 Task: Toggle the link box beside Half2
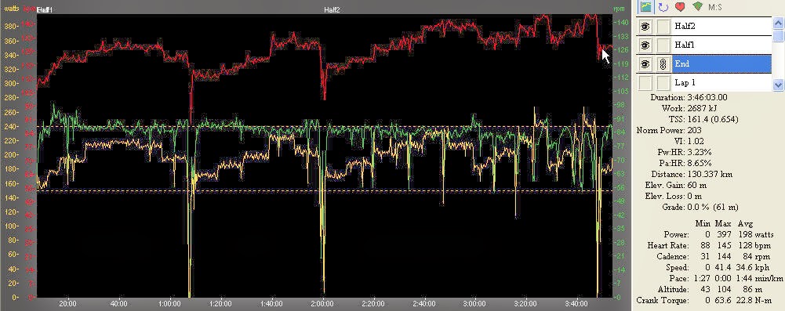[x=663, y=27]
